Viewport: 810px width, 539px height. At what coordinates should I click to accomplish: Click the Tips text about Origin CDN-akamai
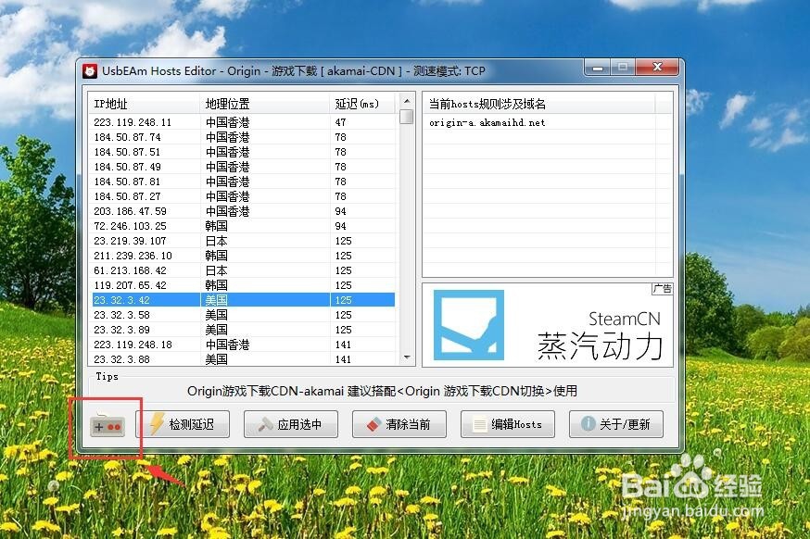pyautogui.click(x=382, y=392)
